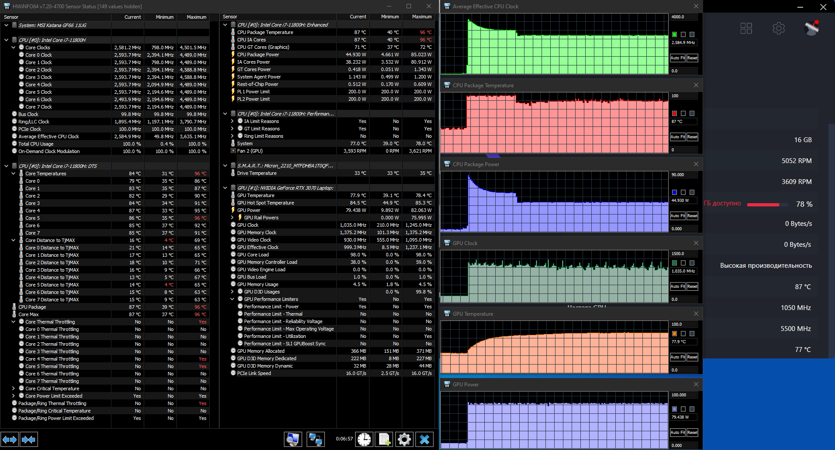Viewport: 835px width, 450px height.
Task: Click the logging sheet icon with plus
Action: point(384,440)
